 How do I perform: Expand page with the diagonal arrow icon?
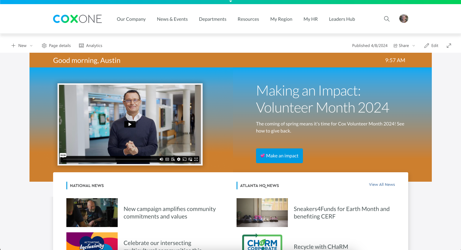pyautogui.click(x=449, y=46)
